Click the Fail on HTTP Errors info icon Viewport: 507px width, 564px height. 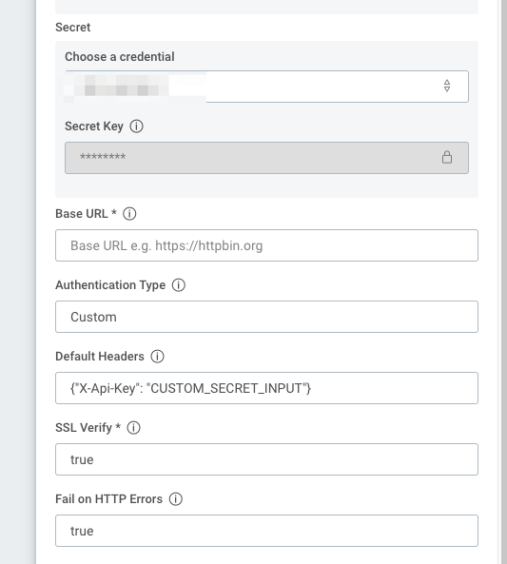coord(176,499)
